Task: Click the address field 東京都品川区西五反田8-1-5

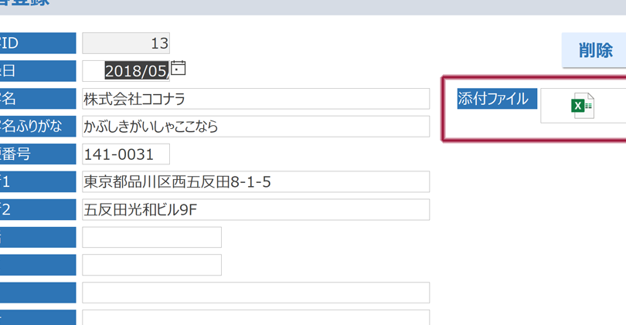Action: coord(255,182)
